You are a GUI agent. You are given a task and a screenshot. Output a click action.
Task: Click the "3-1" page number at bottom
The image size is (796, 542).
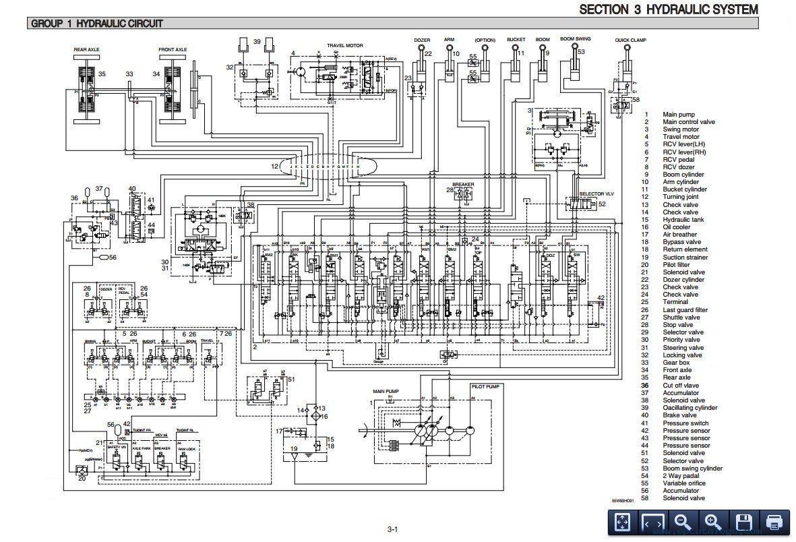(x=392, y=529)
